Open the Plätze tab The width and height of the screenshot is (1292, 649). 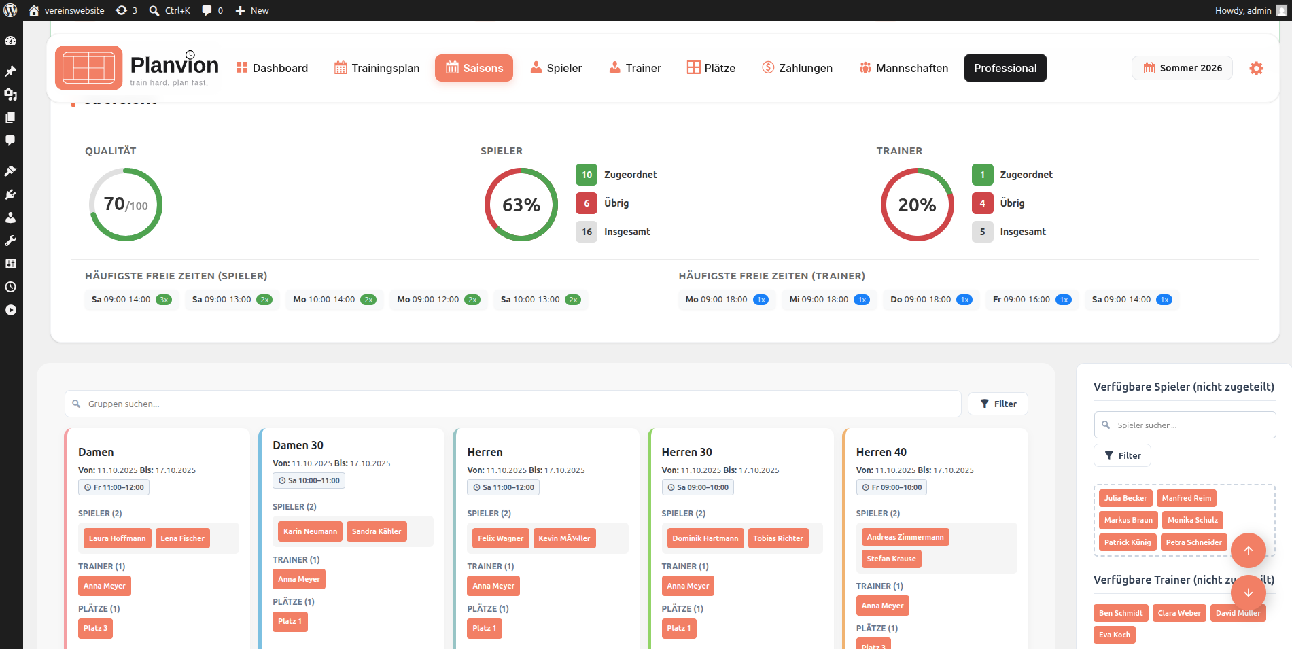pos(711,68)
